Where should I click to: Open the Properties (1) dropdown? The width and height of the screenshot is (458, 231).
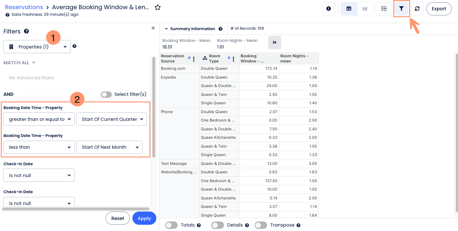(37, 47)
